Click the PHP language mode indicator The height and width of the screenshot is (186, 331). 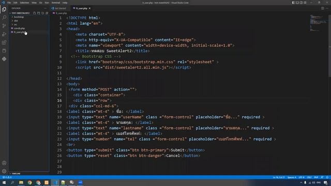coord(316,177)
